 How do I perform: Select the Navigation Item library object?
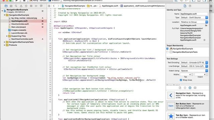click(187, 95)
